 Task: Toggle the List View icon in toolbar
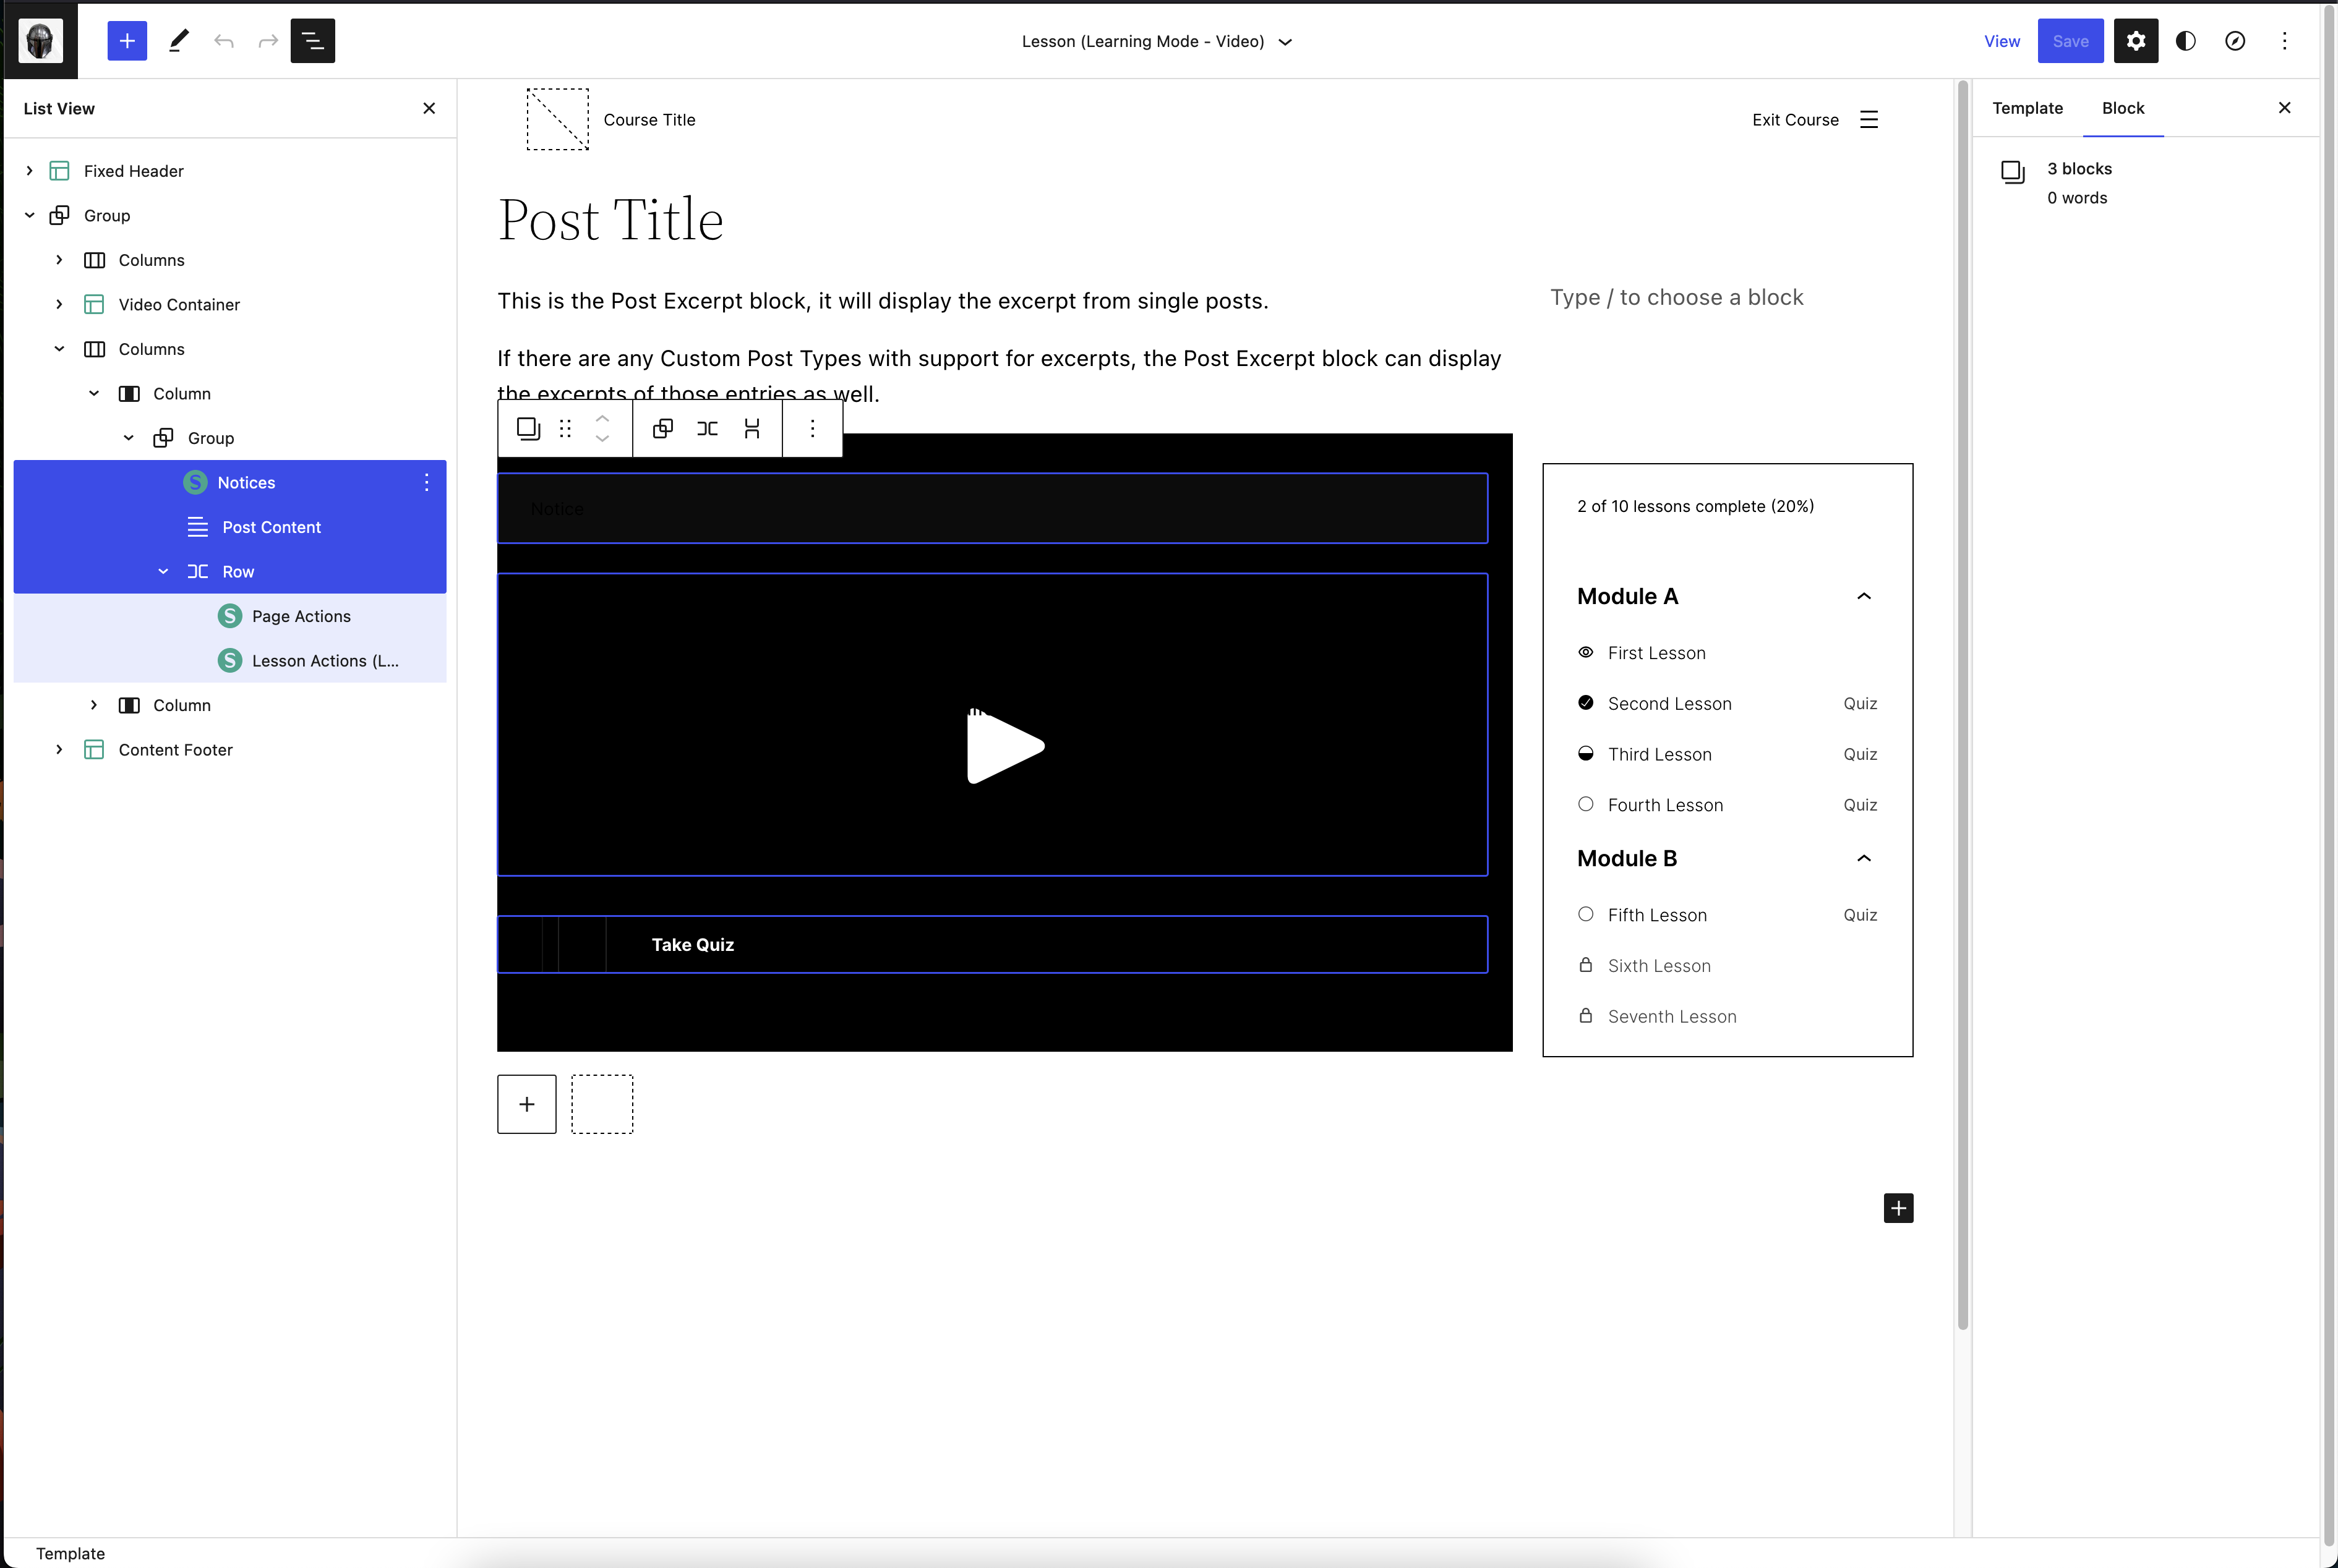pyautogui.click(x=312, y=41)
